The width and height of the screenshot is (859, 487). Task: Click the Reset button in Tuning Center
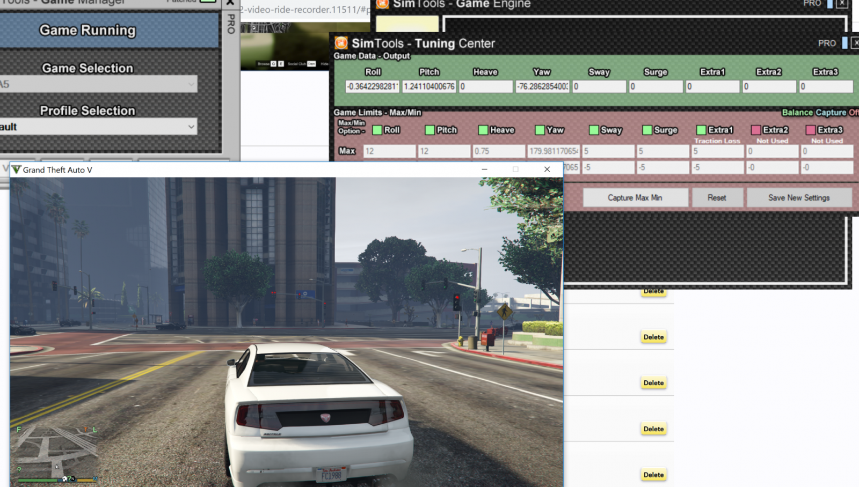717,197
